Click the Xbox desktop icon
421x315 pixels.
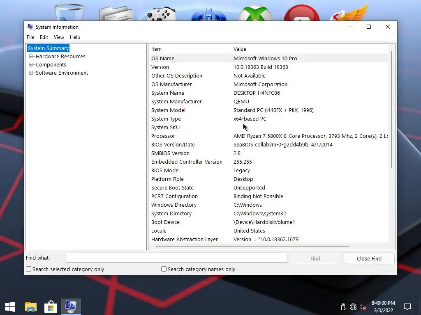[x=256, y=13]
